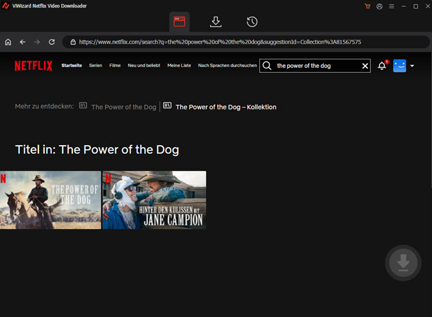Screen dimensions: 432x317
Task: Click the Netflix logo
Action: (33, 66)
